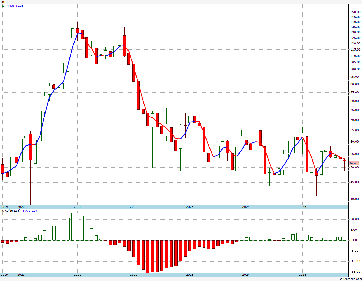
Task: Click the 53.25 moving average value
Action: [x=19, y=6]
